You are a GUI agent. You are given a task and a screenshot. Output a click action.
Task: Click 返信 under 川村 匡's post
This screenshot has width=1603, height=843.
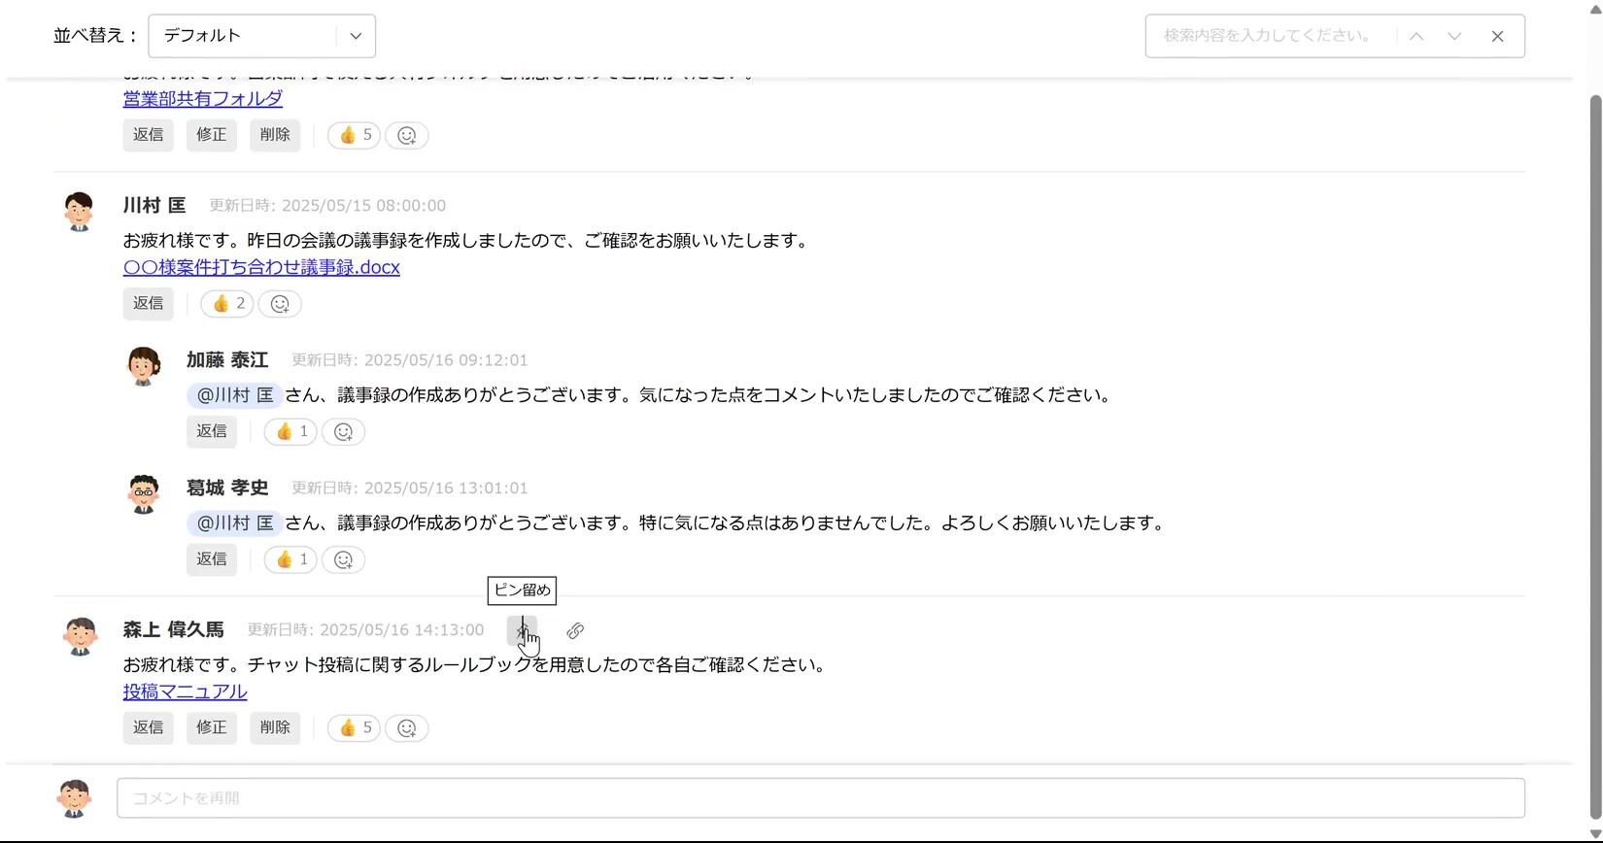148,304
